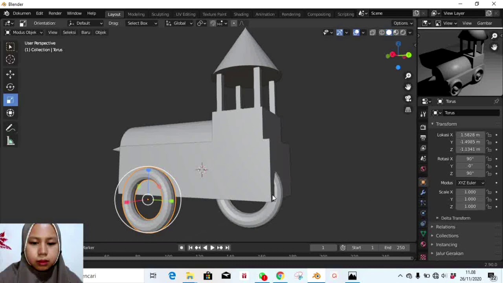The height and width of the screenshot is (283, 503).
Task: Open the Drag Select Box dropdown
Action: tap(141, 23)
